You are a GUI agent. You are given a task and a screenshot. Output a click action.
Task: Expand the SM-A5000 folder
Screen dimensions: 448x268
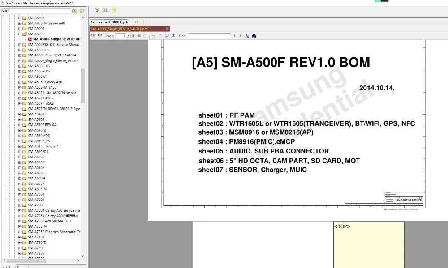[20, 29]
